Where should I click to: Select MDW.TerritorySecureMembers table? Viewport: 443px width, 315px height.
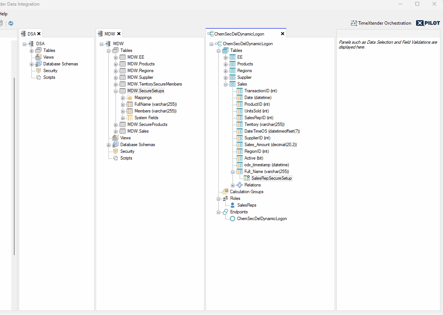pyautogui.click(x=154, y=84)
